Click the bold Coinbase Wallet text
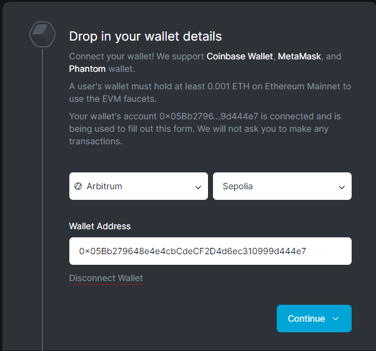 click(x=240, y=56)
